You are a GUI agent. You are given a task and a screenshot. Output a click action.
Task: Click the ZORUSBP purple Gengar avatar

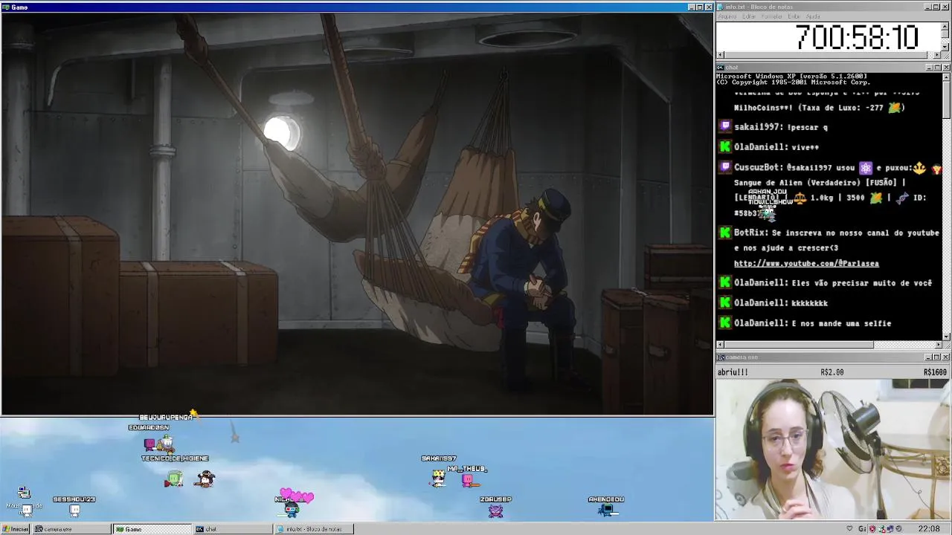(496, 510)
